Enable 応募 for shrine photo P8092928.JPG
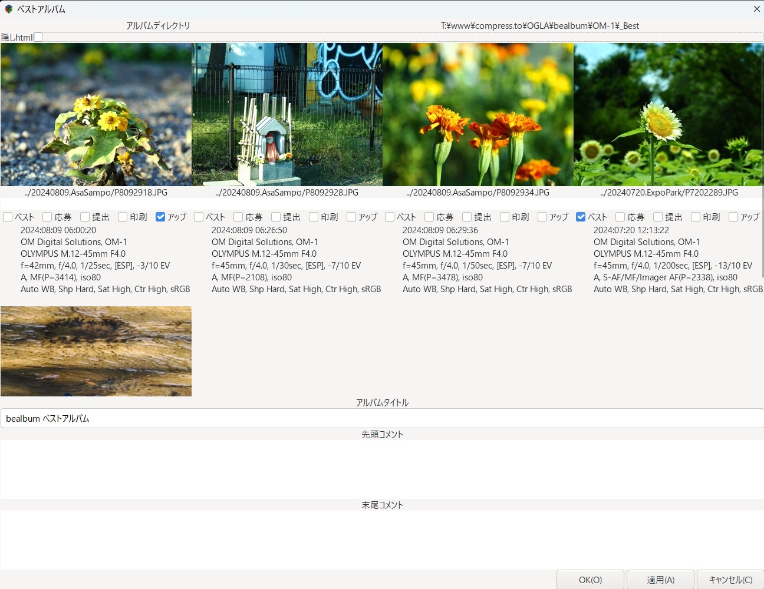Viewport: 764px width, 589px height. [x=238, y=217]
